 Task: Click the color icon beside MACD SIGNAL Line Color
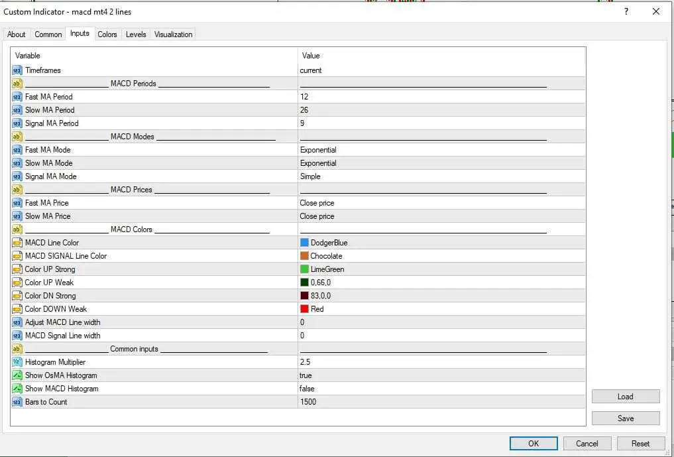pyautogui.click(x=17, y=256)
